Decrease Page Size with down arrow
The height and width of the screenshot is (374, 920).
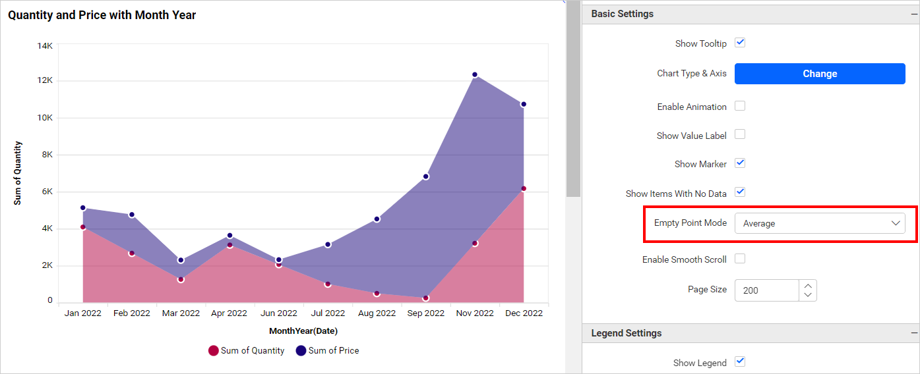[808, 296]
